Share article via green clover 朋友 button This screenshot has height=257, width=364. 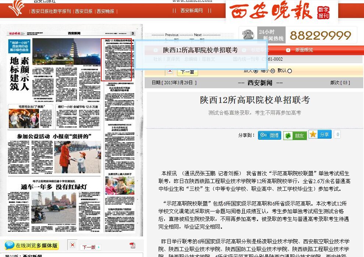(295, 136)
